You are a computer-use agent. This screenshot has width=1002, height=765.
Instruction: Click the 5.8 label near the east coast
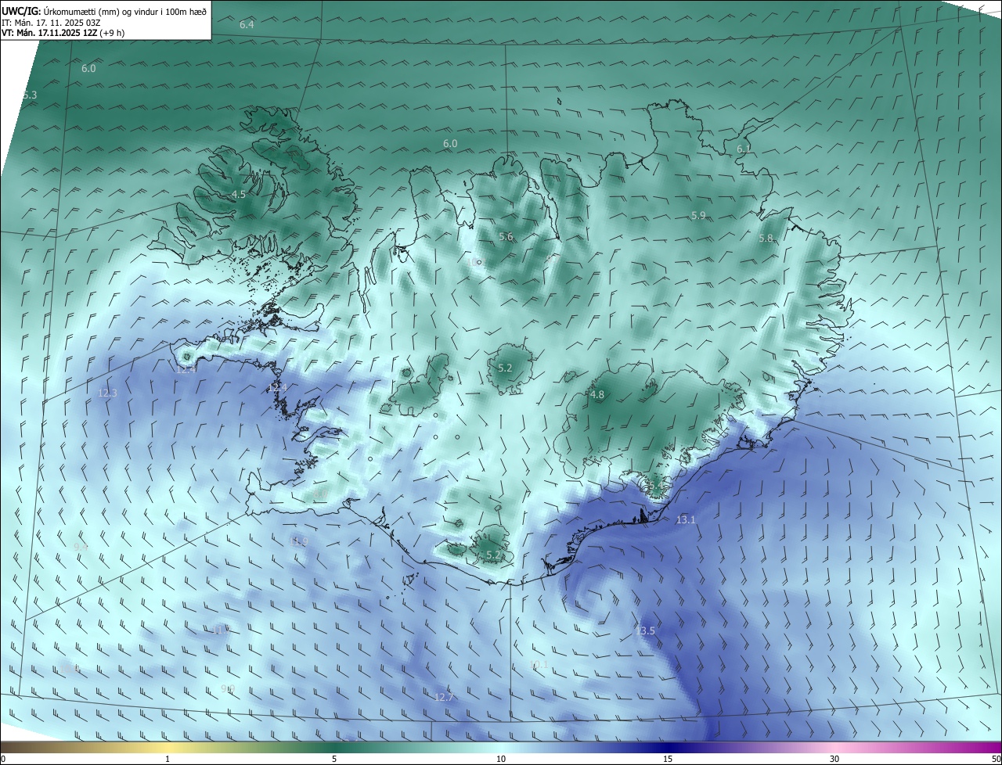[766, 238]
